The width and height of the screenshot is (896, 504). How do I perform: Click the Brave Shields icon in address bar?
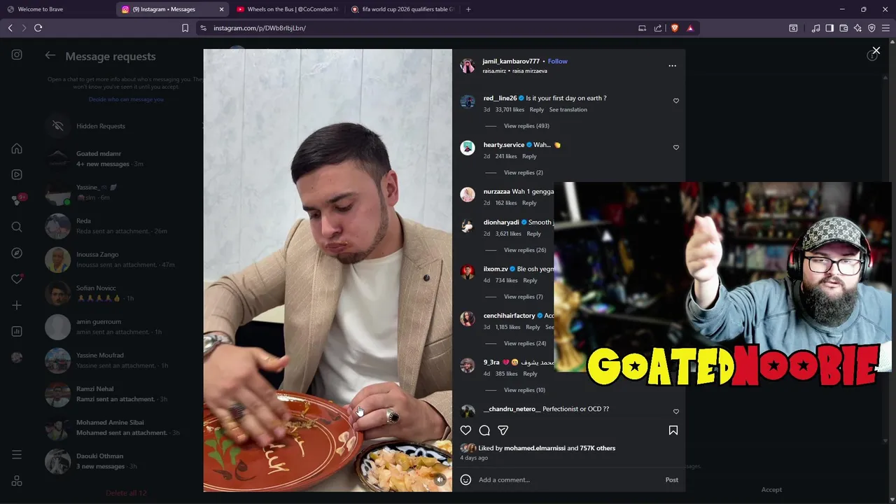point(675,28)
